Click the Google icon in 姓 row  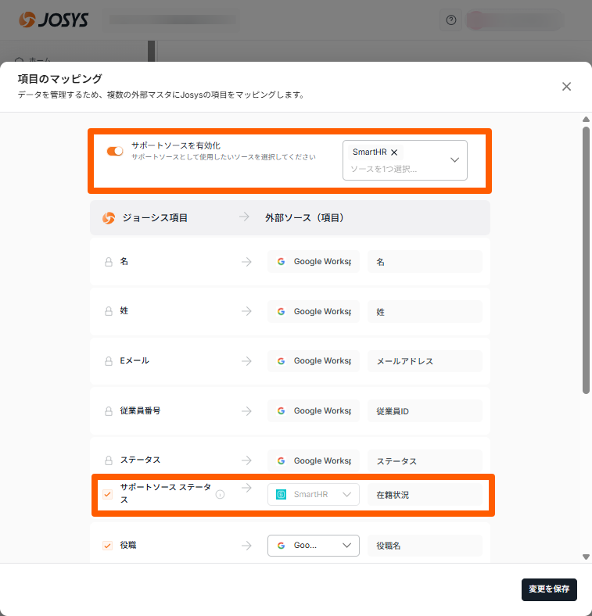[x=281, y=311]
